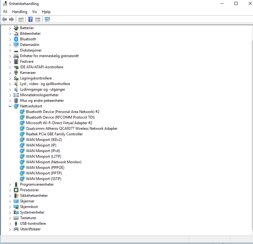Expand the Bluetooth category

(x=10, y=39)
